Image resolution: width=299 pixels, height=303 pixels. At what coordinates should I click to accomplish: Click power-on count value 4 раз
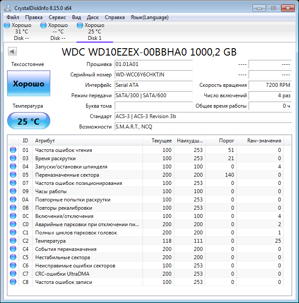coord(270,96)
